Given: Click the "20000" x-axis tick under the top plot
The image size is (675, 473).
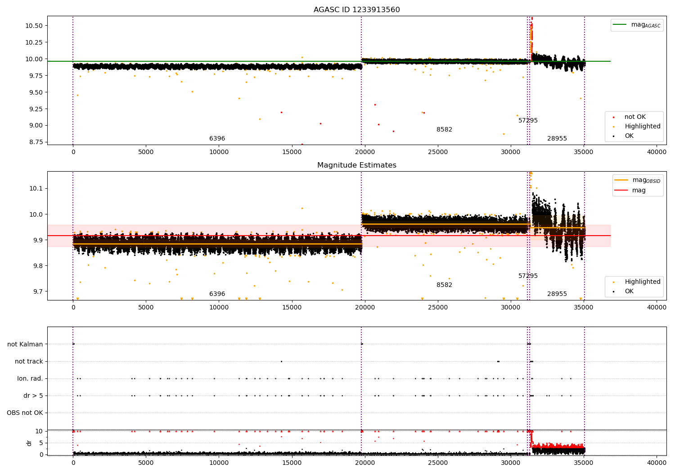Looking at the screenshot, I should (365, 152).
